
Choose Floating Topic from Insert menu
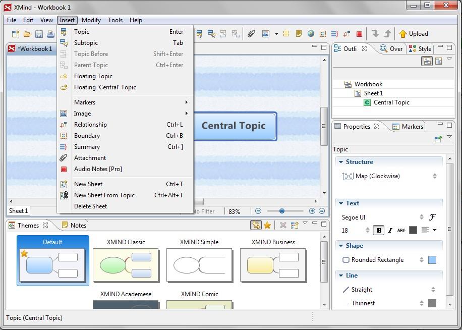(125, 76)
